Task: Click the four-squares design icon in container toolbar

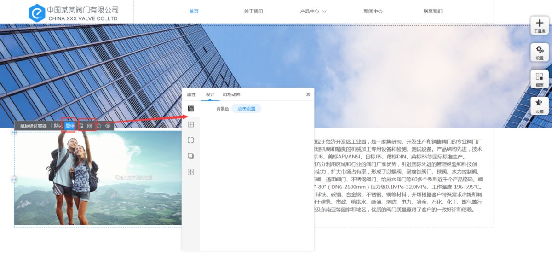Action: pyautogui.click(x=90, y=126)
